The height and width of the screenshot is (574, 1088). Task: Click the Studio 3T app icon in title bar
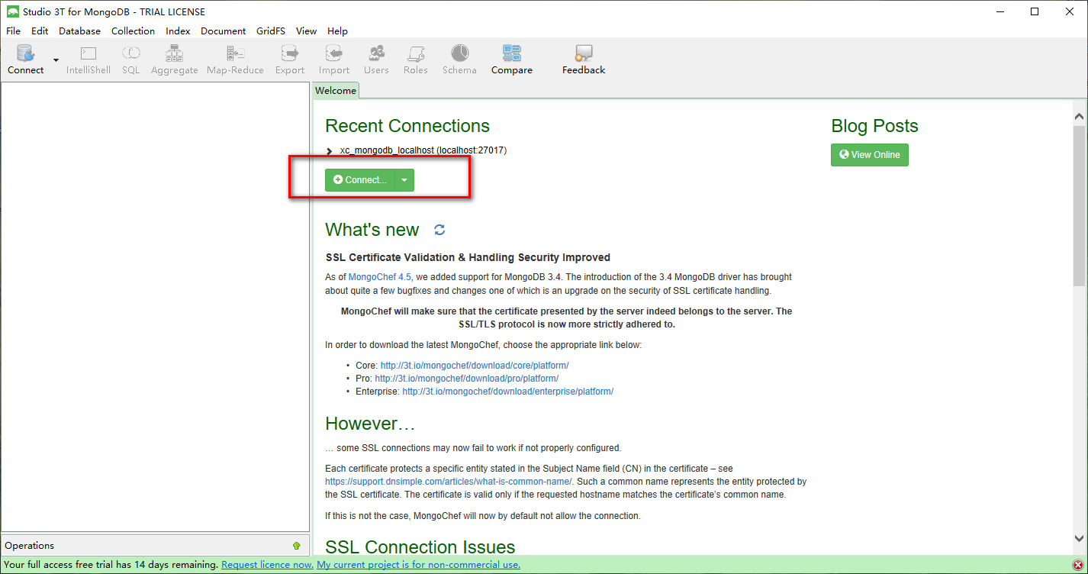click(x=12, y=11)
